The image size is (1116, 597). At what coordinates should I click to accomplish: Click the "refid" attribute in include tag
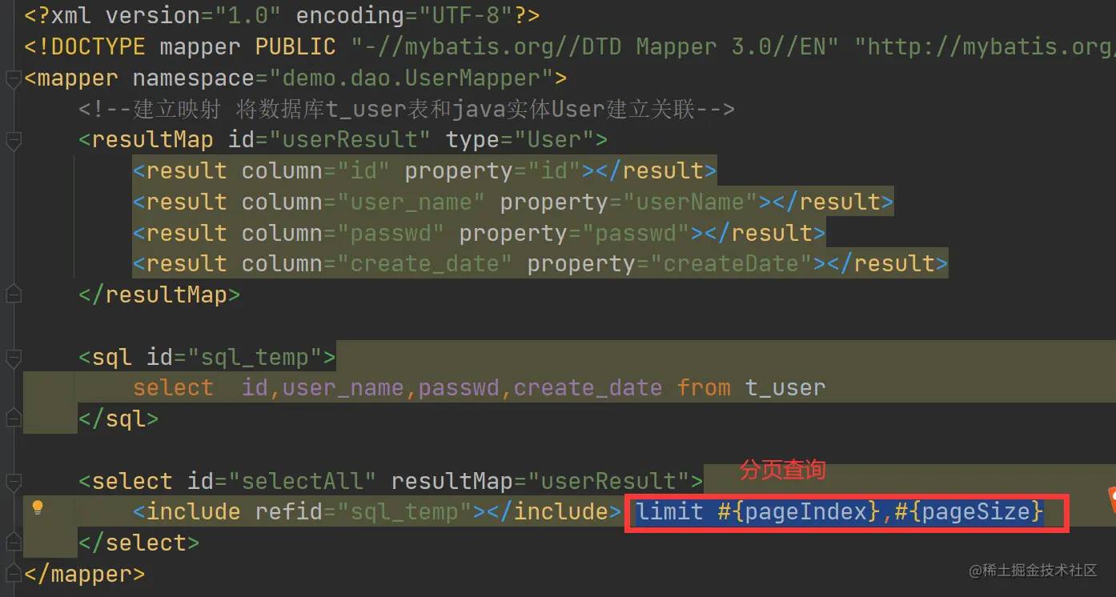pyautogui.click(x=288, y=511)
